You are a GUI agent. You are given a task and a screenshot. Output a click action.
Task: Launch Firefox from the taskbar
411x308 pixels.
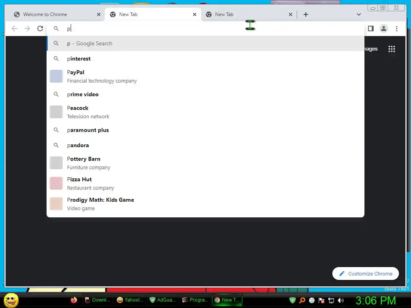(74, 300)
